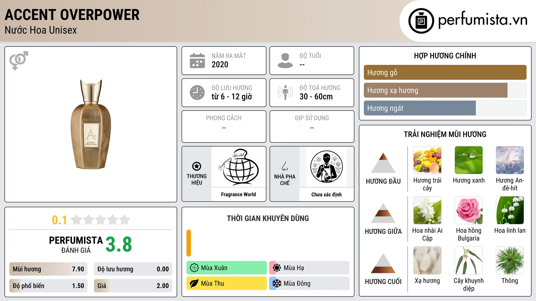Click the green 3.8 Perfumista score

[x=119, y=244]
